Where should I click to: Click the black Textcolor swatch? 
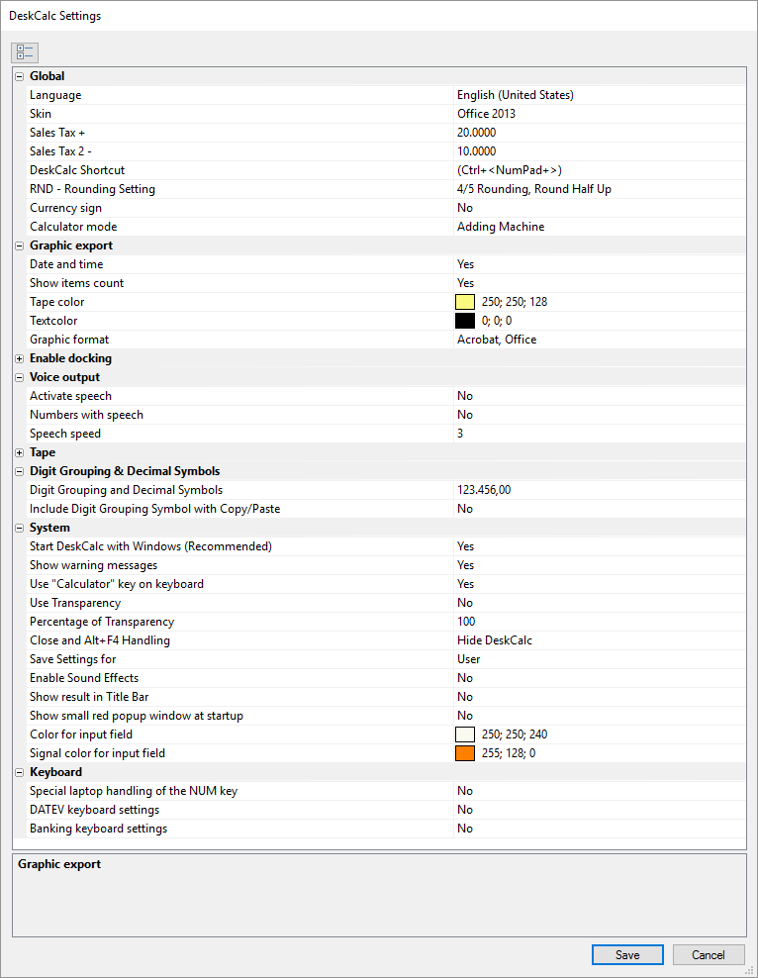[465, 321]
